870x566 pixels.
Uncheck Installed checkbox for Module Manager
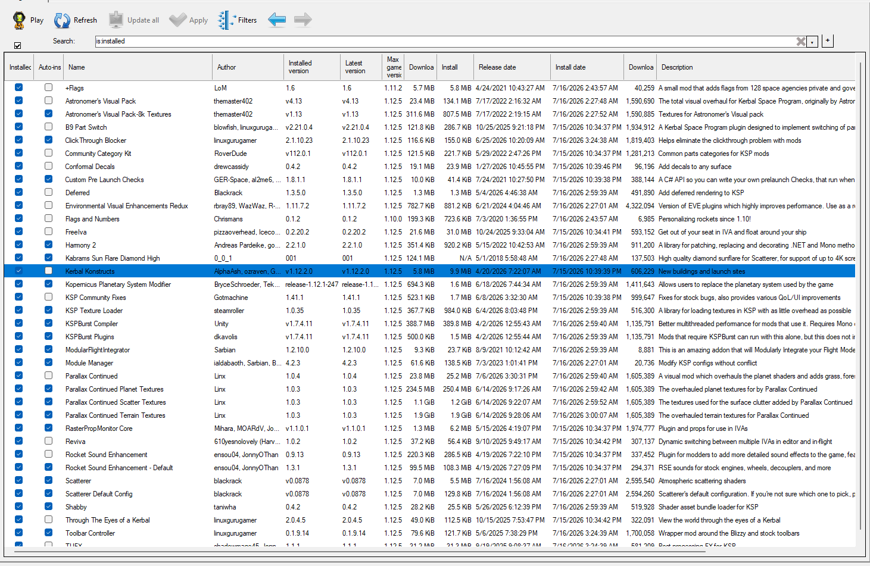tap(18, 362)
